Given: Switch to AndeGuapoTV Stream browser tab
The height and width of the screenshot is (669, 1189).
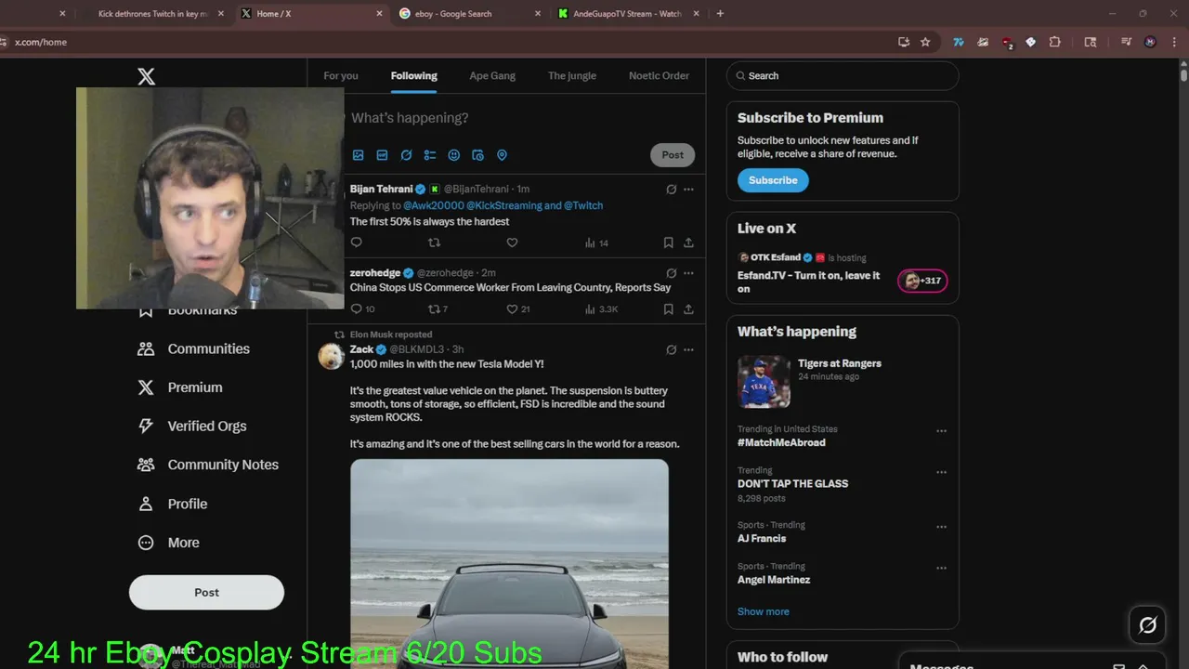Looking at the screenshot, I should [628, 14].
